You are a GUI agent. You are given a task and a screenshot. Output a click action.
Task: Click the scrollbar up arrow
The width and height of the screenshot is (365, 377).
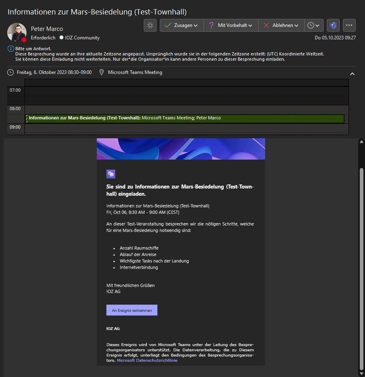pos(361,141)
